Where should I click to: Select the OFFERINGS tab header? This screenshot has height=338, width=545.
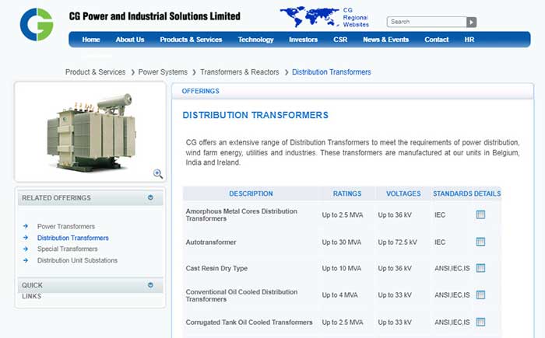(201, 91)
